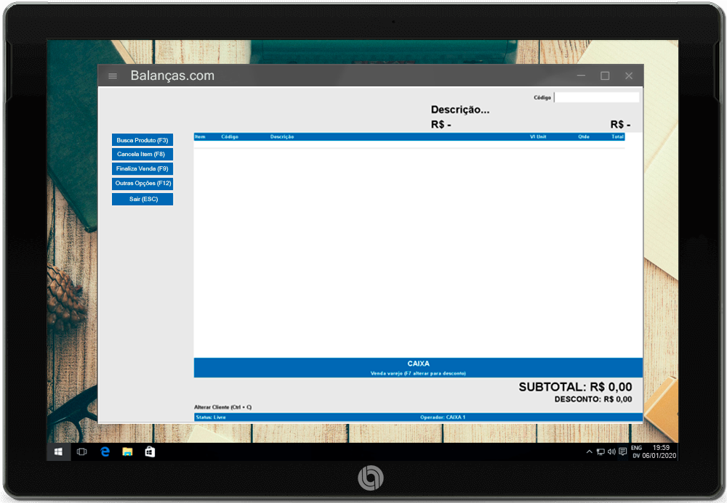
Task: Open the hamburger menu beside Balanças.com
Action: click(112, 76)
